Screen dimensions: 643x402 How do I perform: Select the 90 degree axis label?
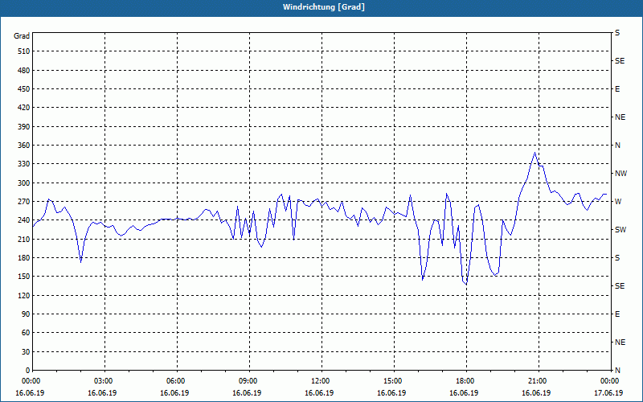point(26,314)
